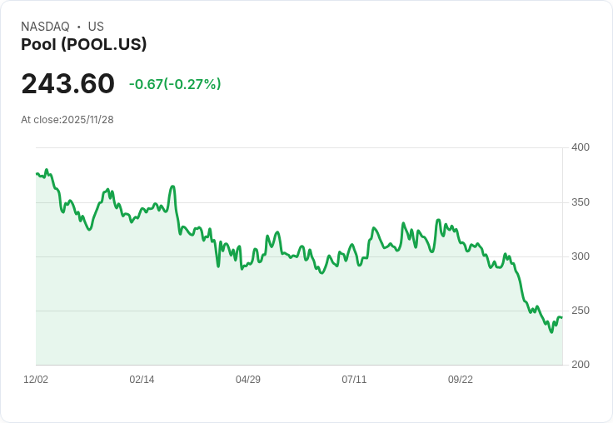Click the 350 price axis label

581,202
